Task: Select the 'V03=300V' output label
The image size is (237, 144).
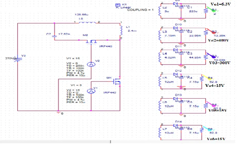Action: click(220, 63)
